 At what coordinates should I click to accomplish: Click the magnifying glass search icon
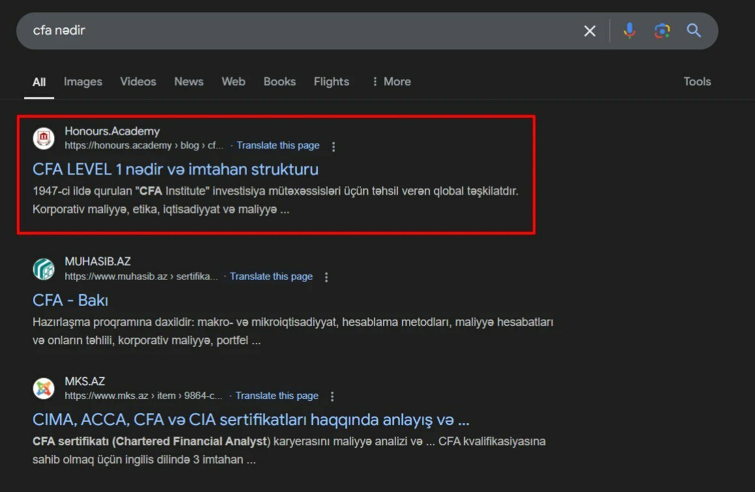pyautogui.click(x=694, y=31)
